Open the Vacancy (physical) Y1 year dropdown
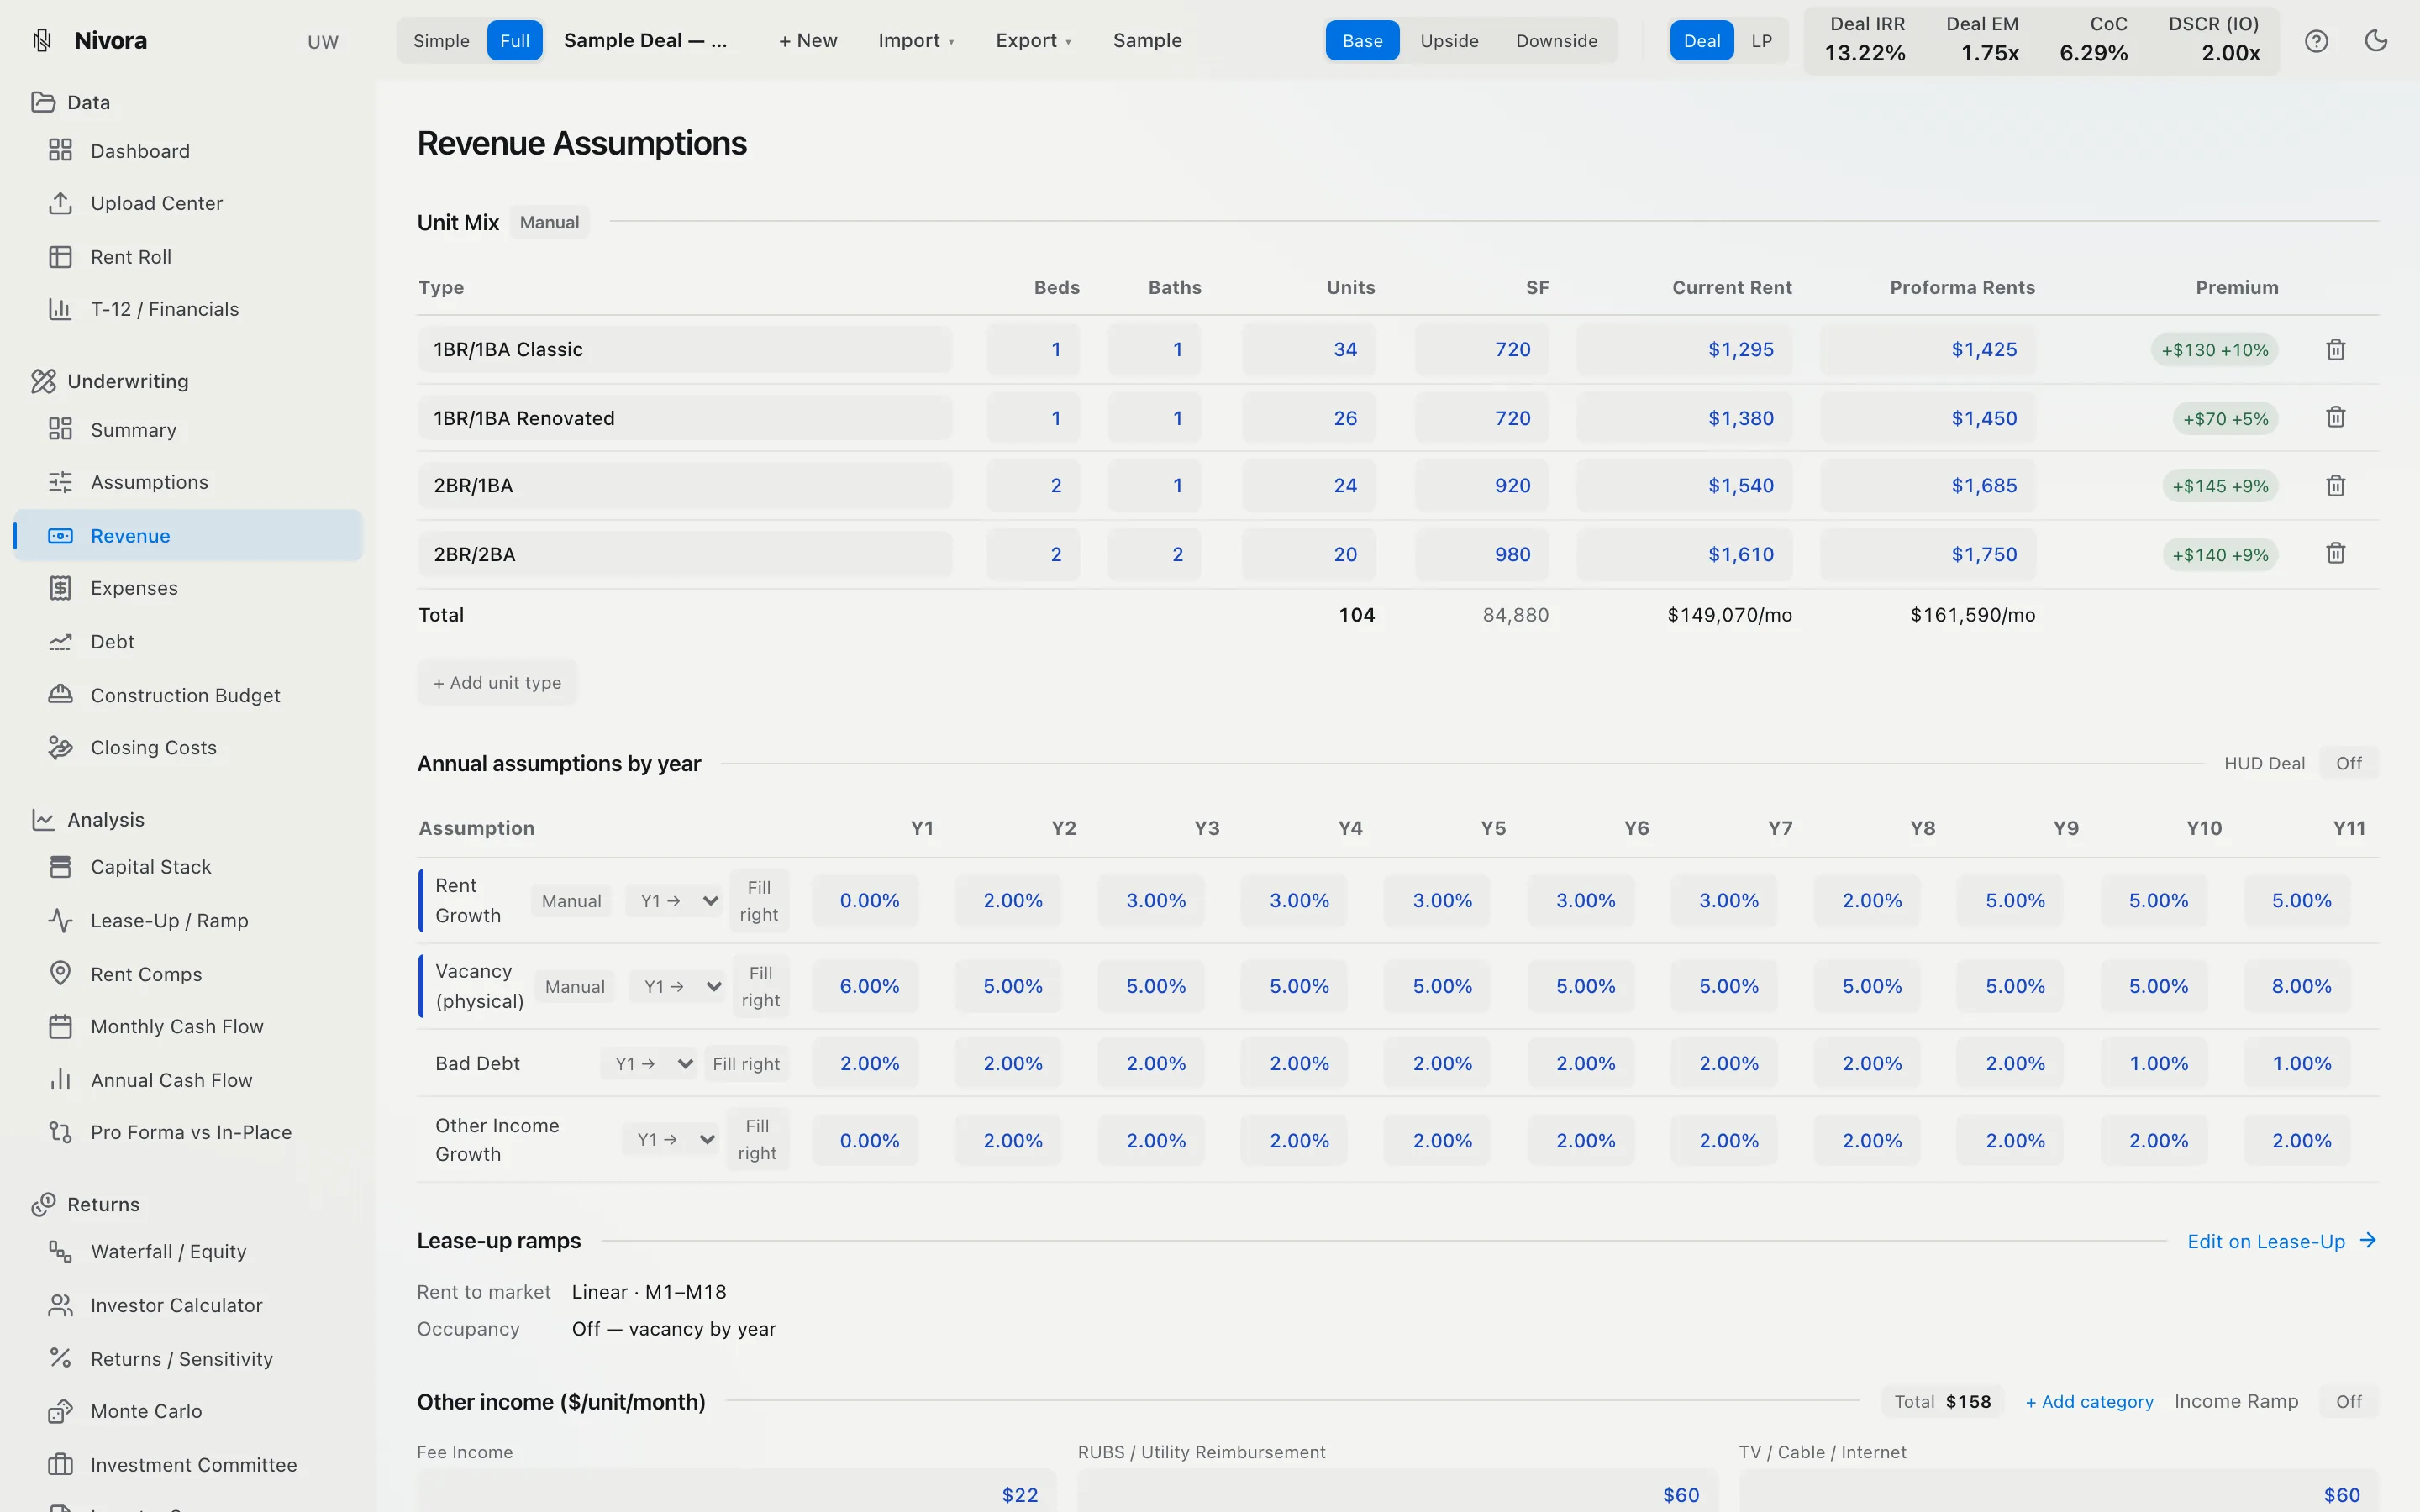The image size is (2420, 1512). click(677, 987)
